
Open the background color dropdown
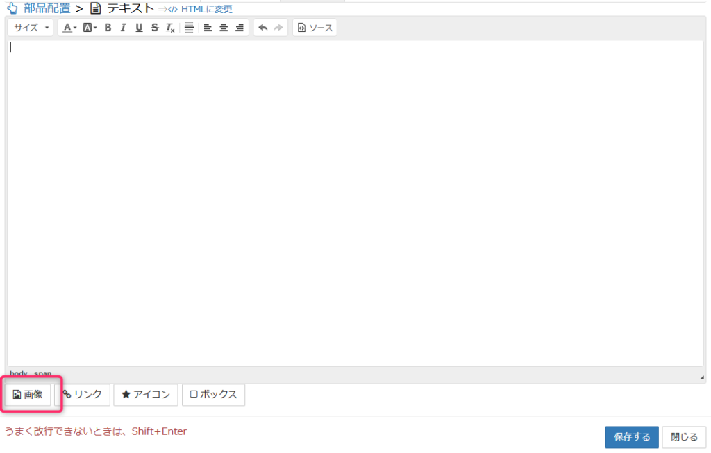[x=90, y=28]
